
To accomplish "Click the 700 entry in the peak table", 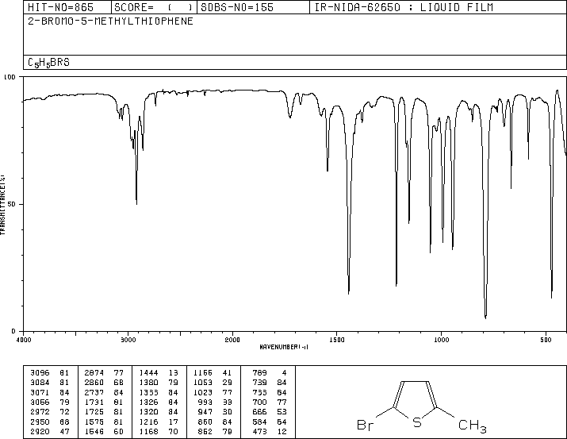I will [x=259, y=402].
